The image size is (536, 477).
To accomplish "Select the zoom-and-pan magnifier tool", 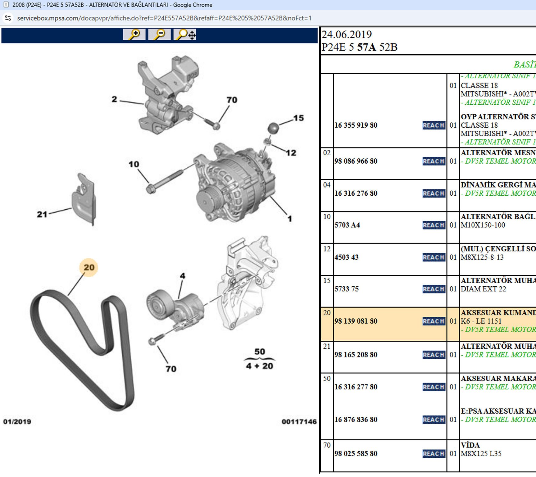I will [185, 34].
